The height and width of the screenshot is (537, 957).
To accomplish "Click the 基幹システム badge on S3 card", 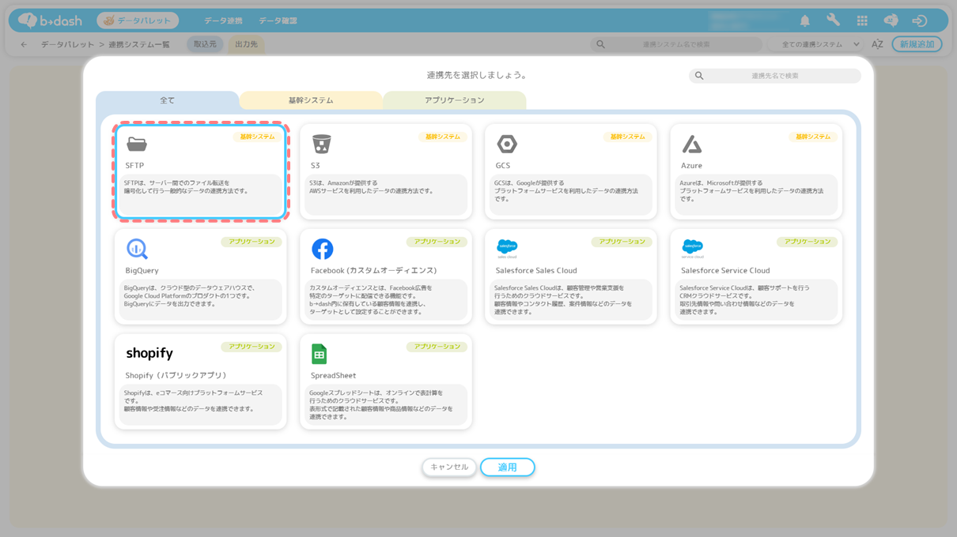I will coord(443,137).
